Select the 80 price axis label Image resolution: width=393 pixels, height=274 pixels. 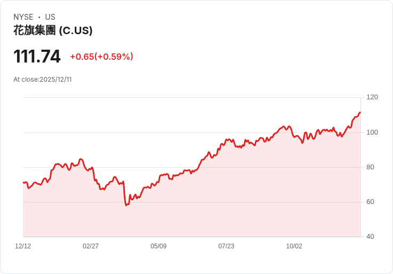370,167
